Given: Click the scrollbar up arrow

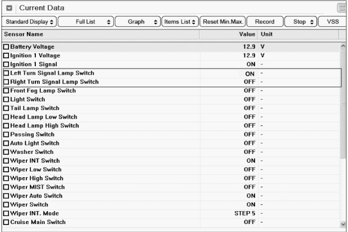Looking at the screenshot, I should 343,47.
